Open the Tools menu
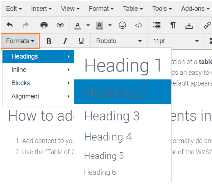The width and height of the screenshot is (212, 184). click(162, 9)
